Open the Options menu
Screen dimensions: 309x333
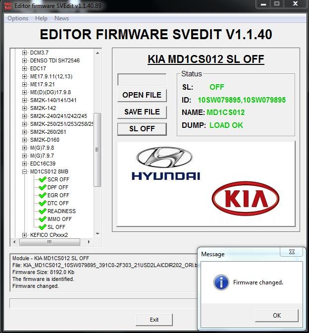tap(18, 18)
